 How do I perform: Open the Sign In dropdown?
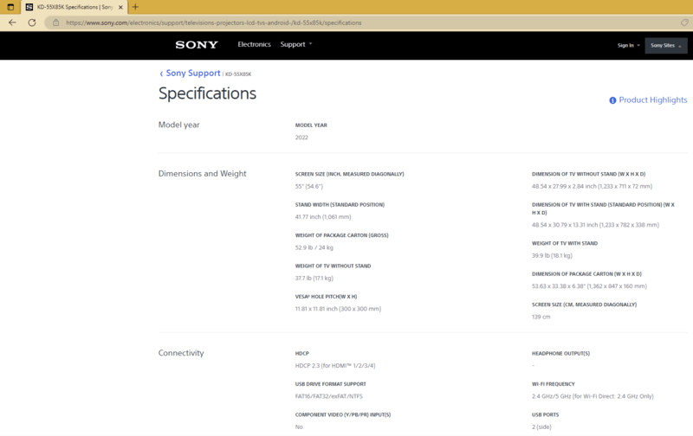629,46
